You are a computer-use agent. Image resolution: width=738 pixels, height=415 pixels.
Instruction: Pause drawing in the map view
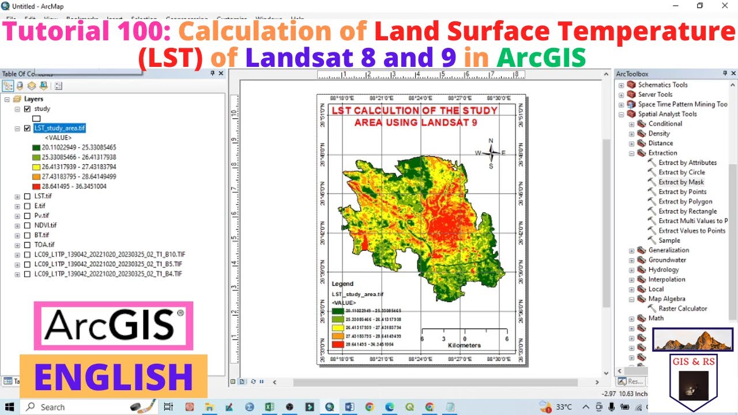point(261,382)
